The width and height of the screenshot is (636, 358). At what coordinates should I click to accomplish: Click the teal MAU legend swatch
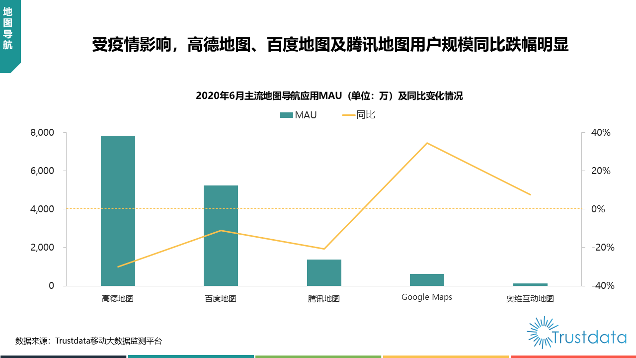pos(287,115)
